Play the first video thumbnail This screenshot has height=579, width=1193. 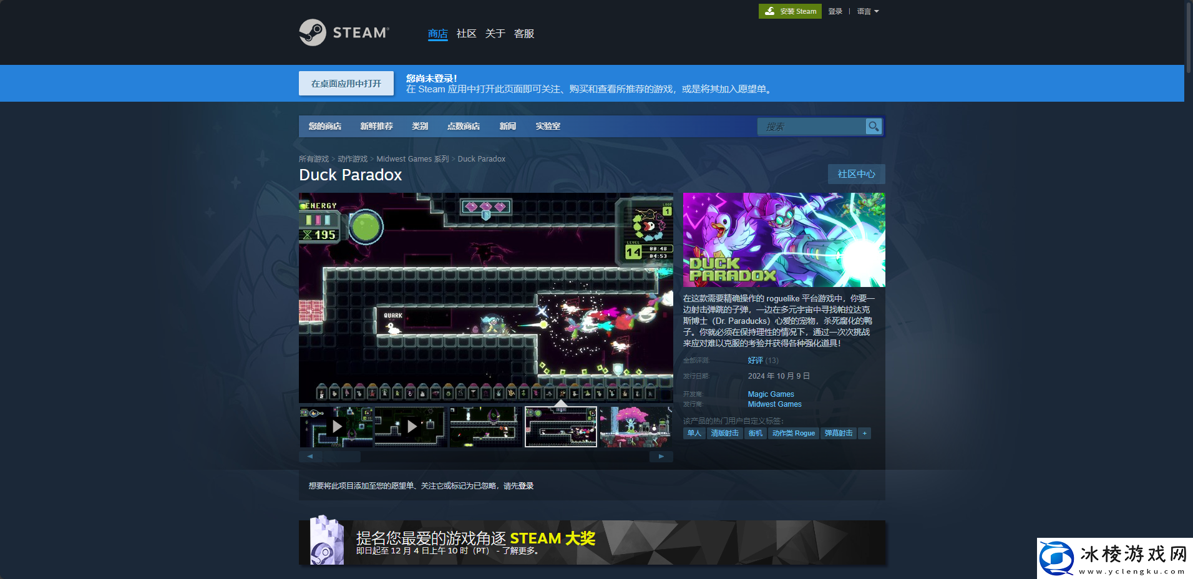point(337,427)
